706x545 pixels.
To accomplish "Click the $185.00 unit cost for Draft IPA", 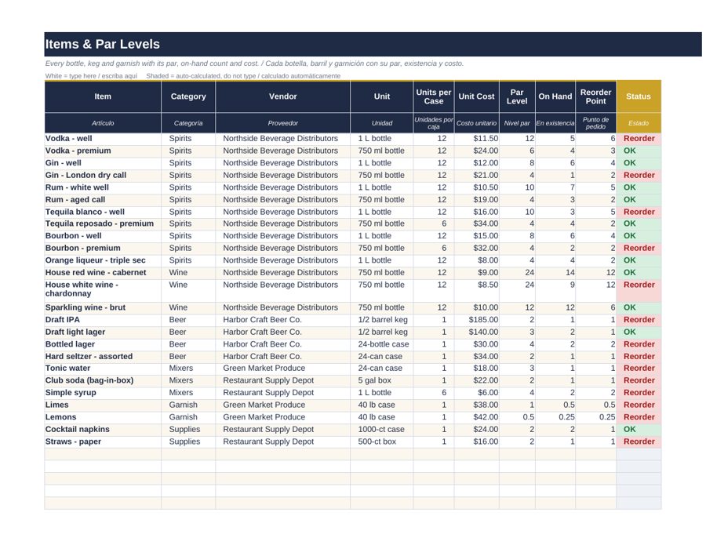I will click(x=476, y=319).
